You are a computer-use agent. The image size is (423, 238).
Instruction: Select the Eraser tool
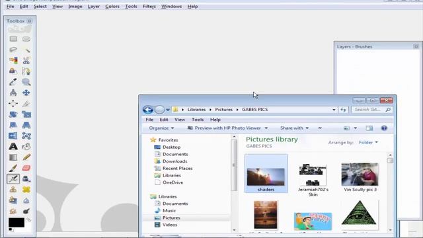[x=26, y=168]
